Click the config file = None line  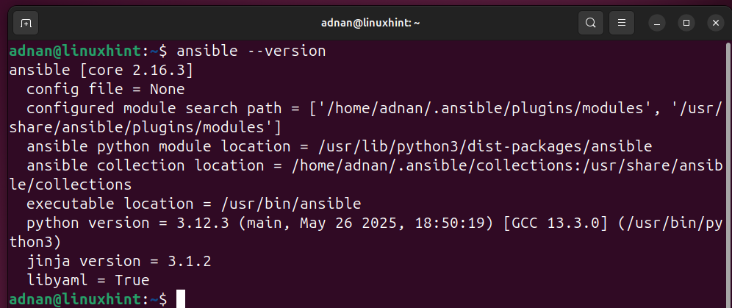coord(106,89)
